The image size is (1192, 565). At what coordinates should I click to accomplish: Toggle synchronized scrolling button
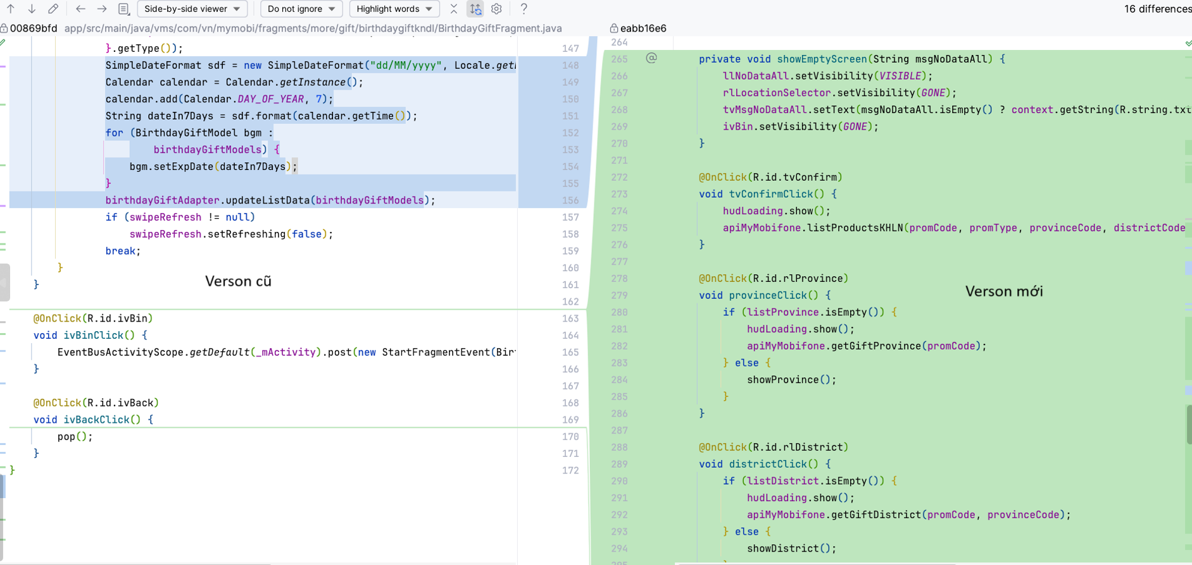click(475, 9)
